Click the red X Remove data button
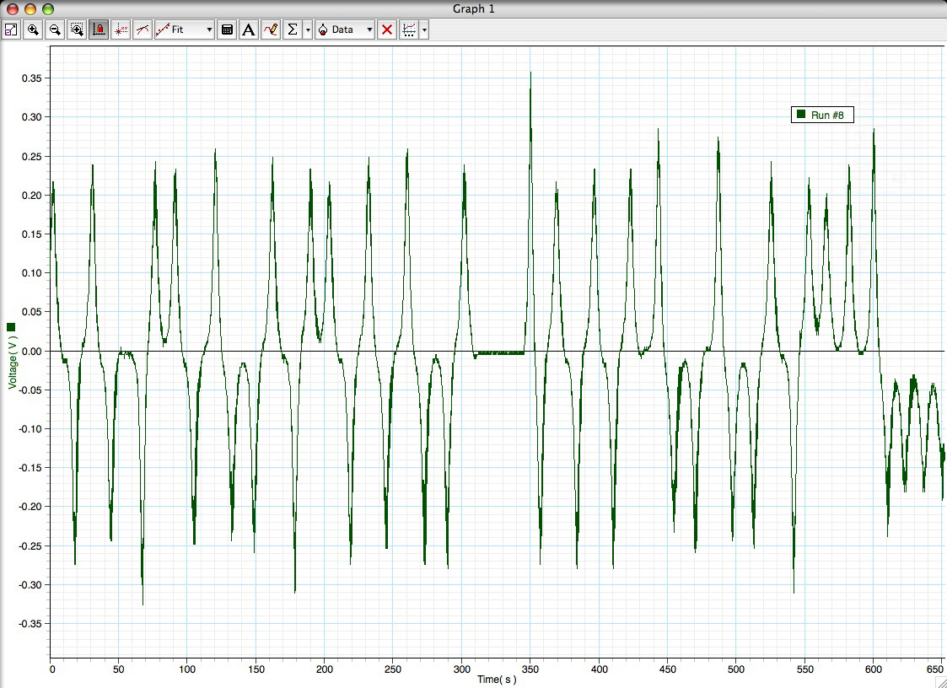947x688 pixels. click(x=387, y=30)
